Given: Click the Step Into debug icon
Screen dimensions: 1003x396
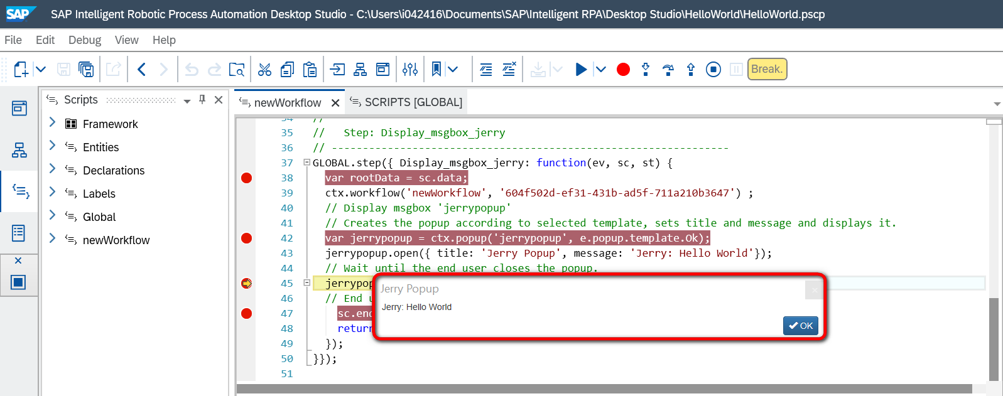Looking at the screenshot, I should [646, 69].
